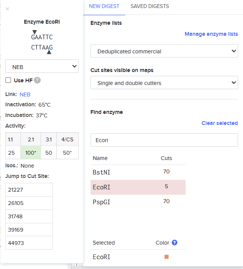Click the Color column help icon
This screenshot has height=269, width=243.
pos(175,243)
